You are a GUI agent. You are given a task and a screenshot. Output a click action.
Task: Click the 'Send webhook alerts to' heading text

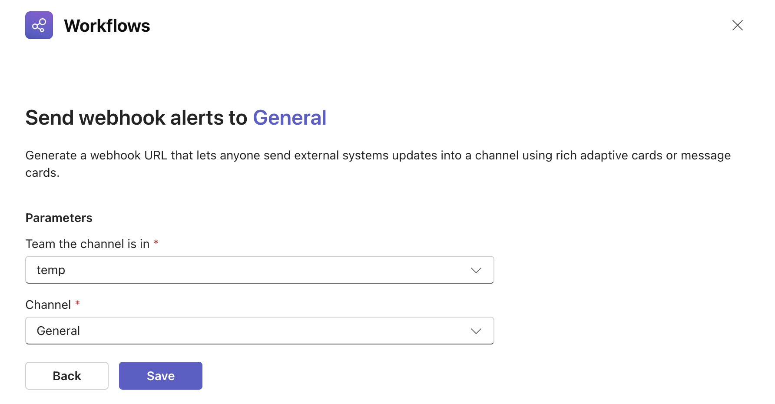tap(136, 118)
